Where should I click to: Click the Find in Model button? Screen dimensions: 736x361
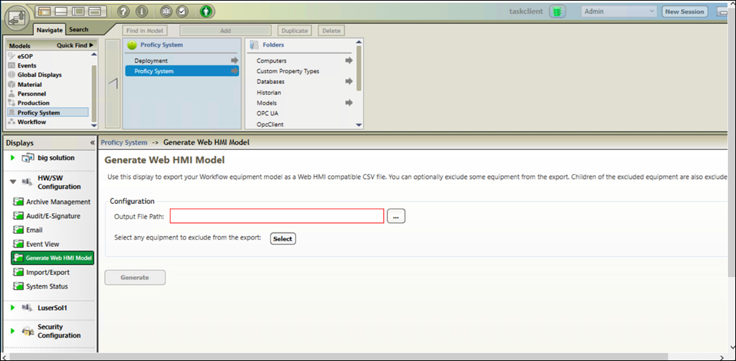coord(145,31)
